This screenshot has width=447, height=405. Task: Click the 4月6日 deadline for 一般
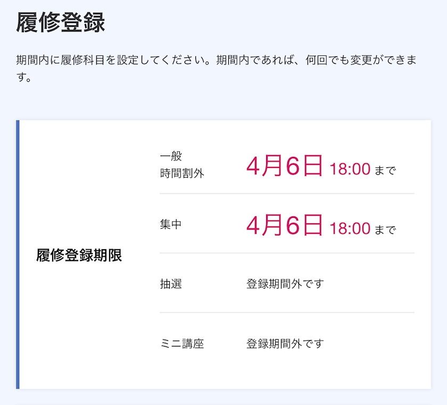click(x=285, y=165)
